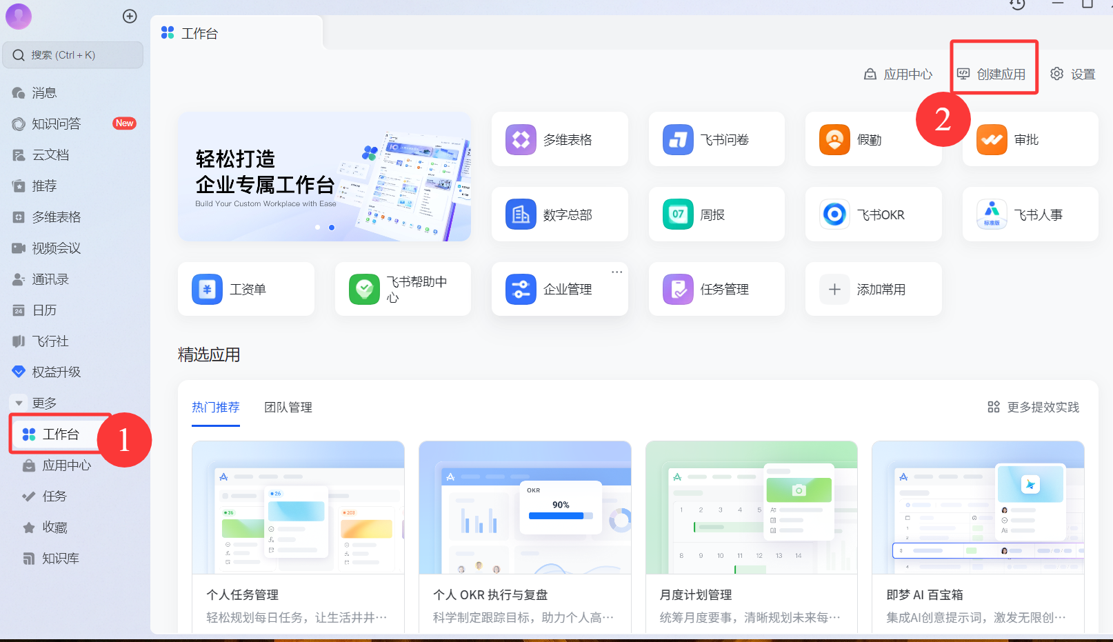Select 工作台 in the sidebar
1113x642 pixels.
pyautogui.click(x=60, y=434)
